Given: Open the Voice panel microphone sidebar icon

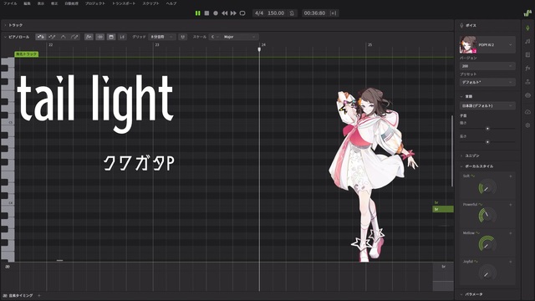Looking at the screenshot, I should coord(527,28).
